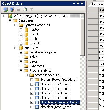Viewport: 104px width, 110px height.
Task: Select the model database label
Action: [34, 34]
